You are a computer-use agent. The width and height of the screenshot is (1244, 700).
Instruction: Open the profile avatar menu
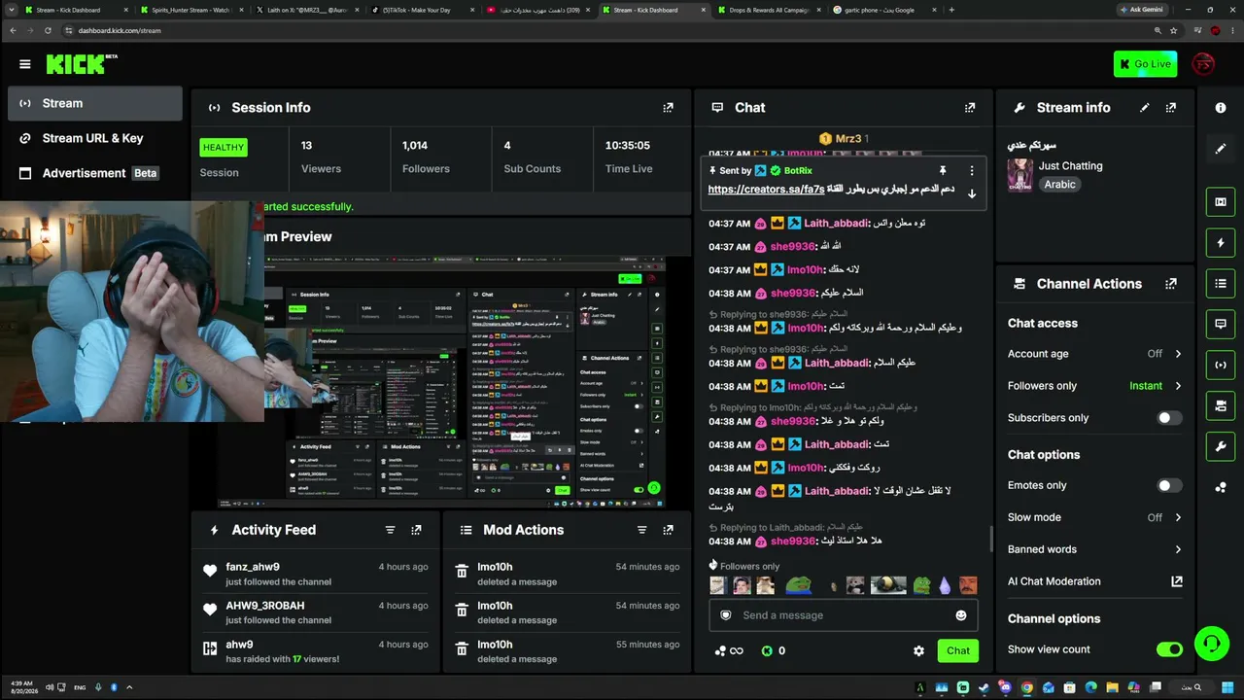(1203, 64)
